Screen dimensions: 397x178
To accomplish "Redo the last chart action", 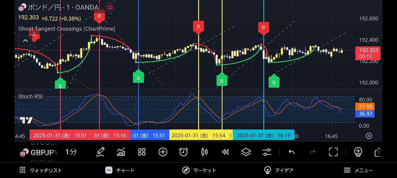I will (x=312, y=152).
